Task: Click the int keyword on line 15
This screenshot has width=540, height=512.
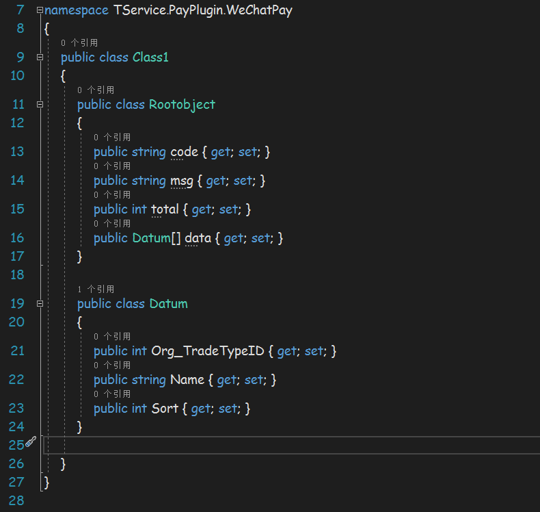Action: click(x=139, y=209)
